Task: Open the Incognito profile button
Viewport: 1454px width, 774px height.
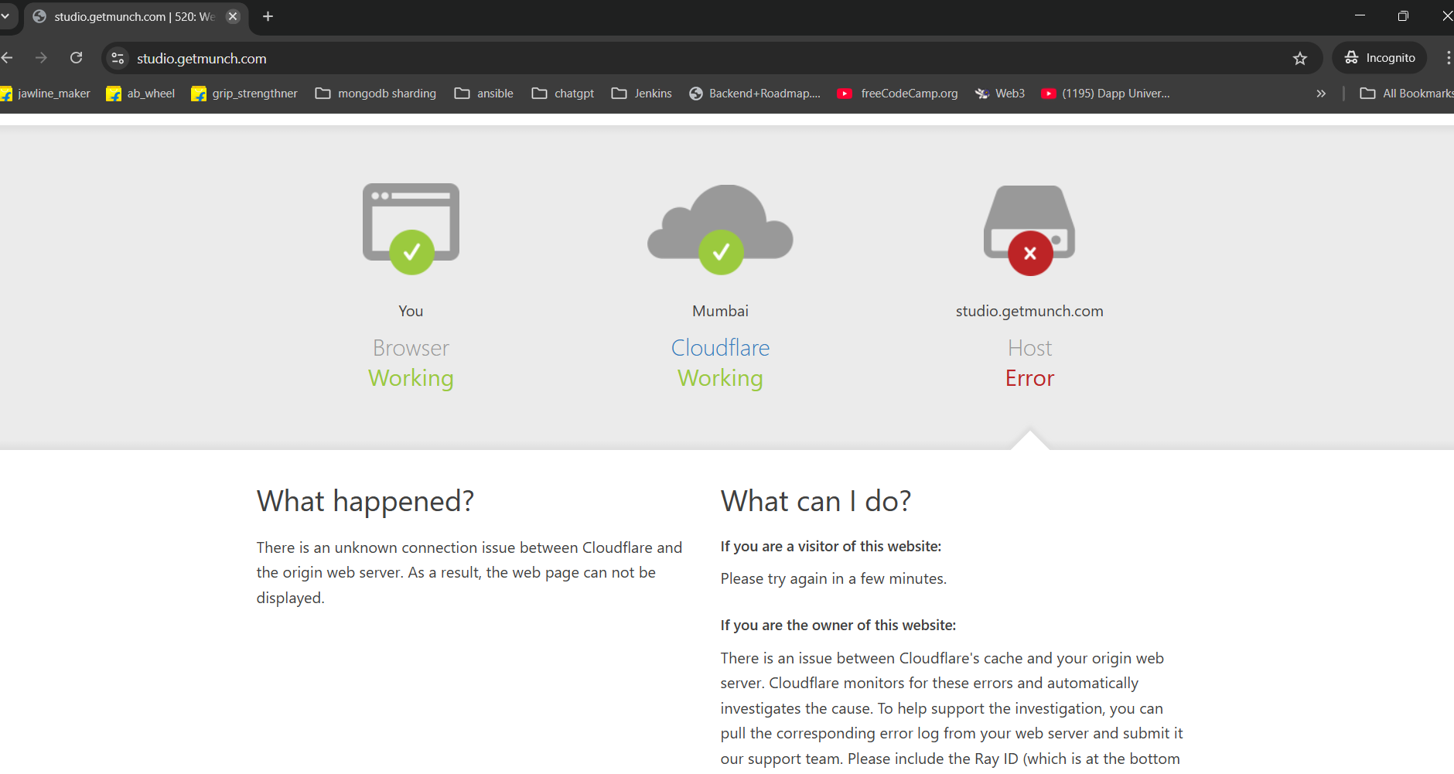Action: click(1380, 58)
